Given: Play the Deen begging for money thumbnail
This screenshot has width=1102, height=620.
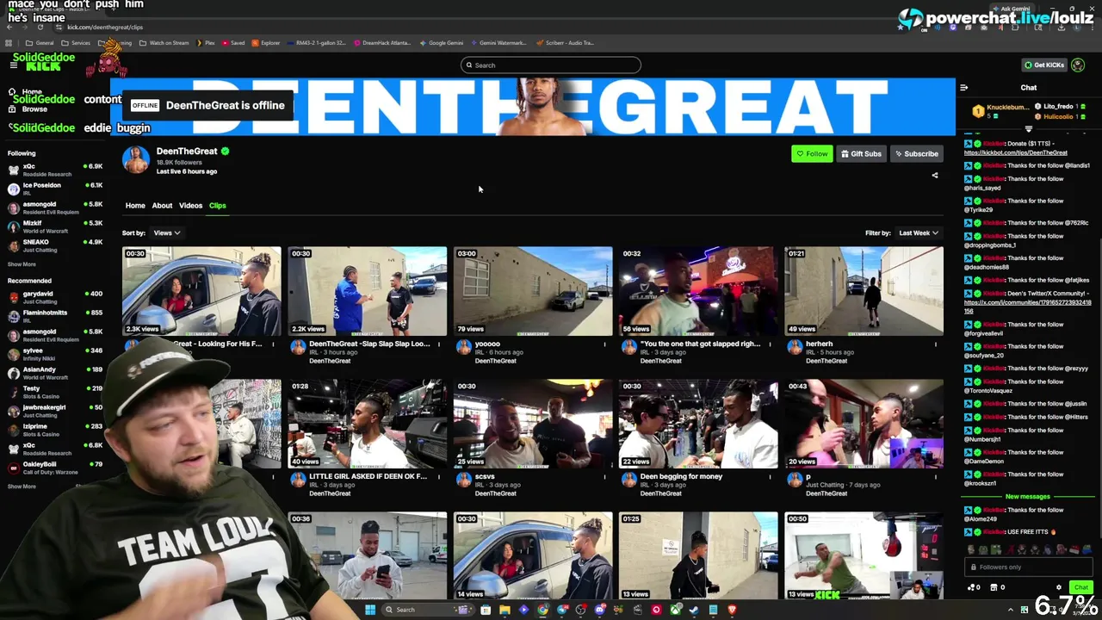Looking at the screenshot, I should 698,424.
